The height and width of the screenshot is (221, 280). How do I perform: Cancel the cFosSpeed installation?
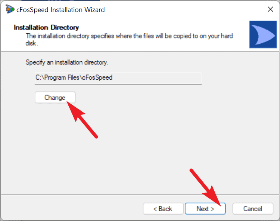tap(253, 209)
